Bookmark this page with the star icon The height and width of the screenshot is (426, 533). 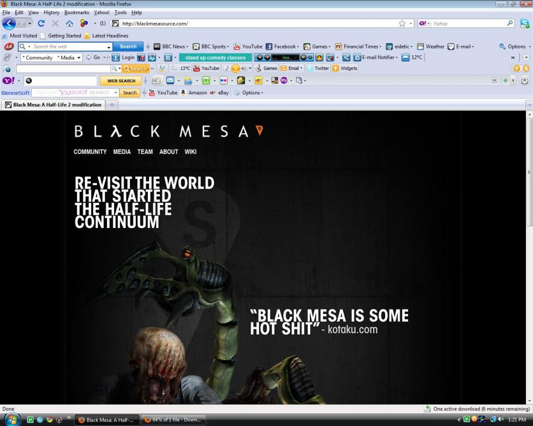coord(402,23)
